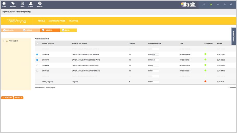Open user profile icon in header

[x=204, y=4]
